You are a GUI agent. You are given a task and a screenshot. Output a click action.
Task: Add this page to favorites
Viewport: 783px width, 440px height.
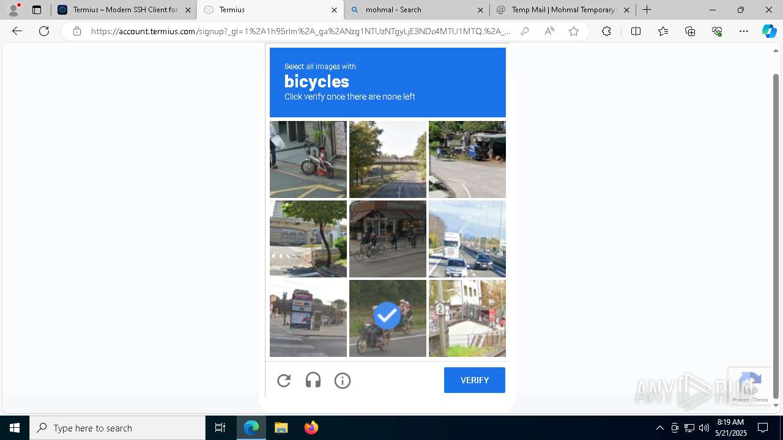pos(574,31)
